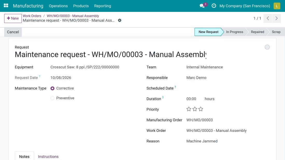
Task: Open Manufacturing Order WH/MO/00003 field
Action: point(199,120)
